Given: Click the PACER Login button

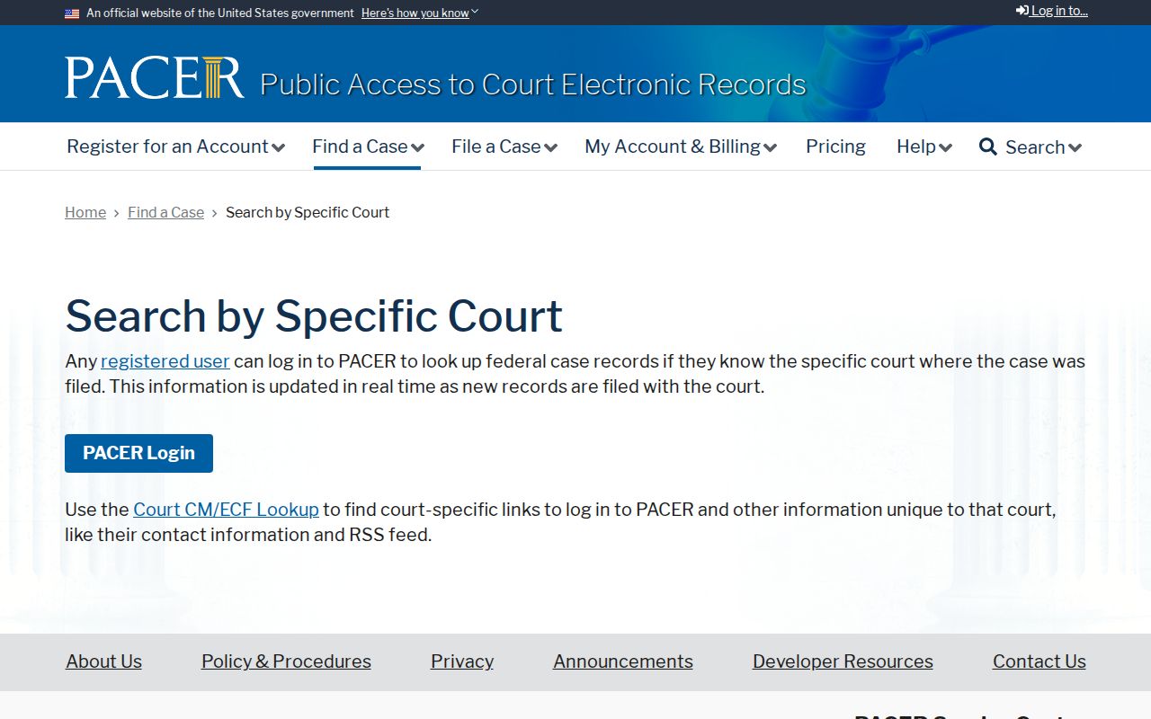Looking at the screenshot, I should pos(138,453).
